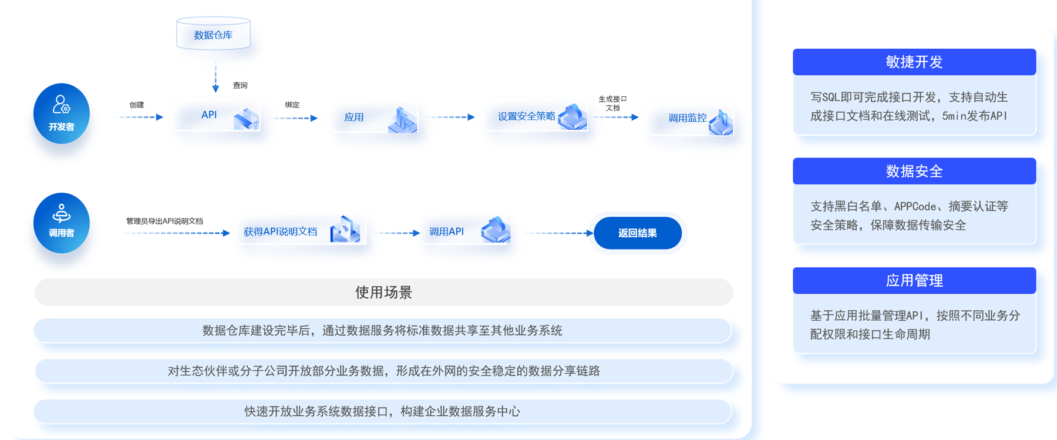
Task: Click the 绑定 arrow label
Action: click(292, 105)
